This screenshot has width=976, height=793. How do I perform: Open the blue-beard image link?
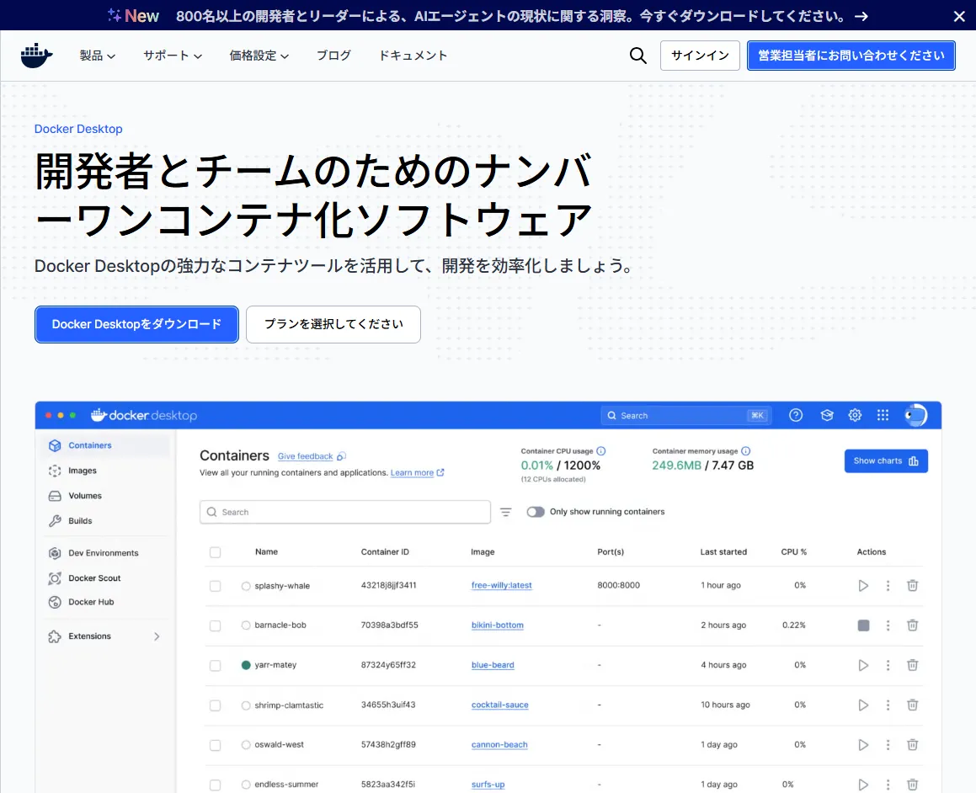pos(493,665)
